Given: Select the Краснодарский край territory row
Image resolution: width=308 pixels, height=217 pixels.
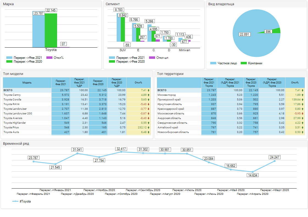Looking at the screenshot, I should click(x=231, y=109).
